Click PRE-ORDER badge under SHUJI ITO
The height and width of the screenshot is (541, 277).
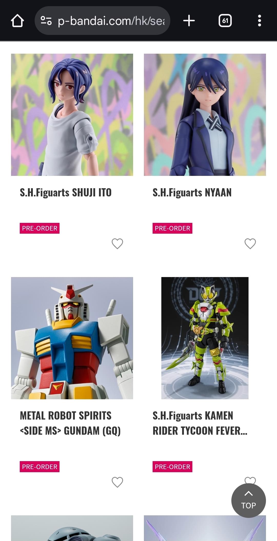39,228
